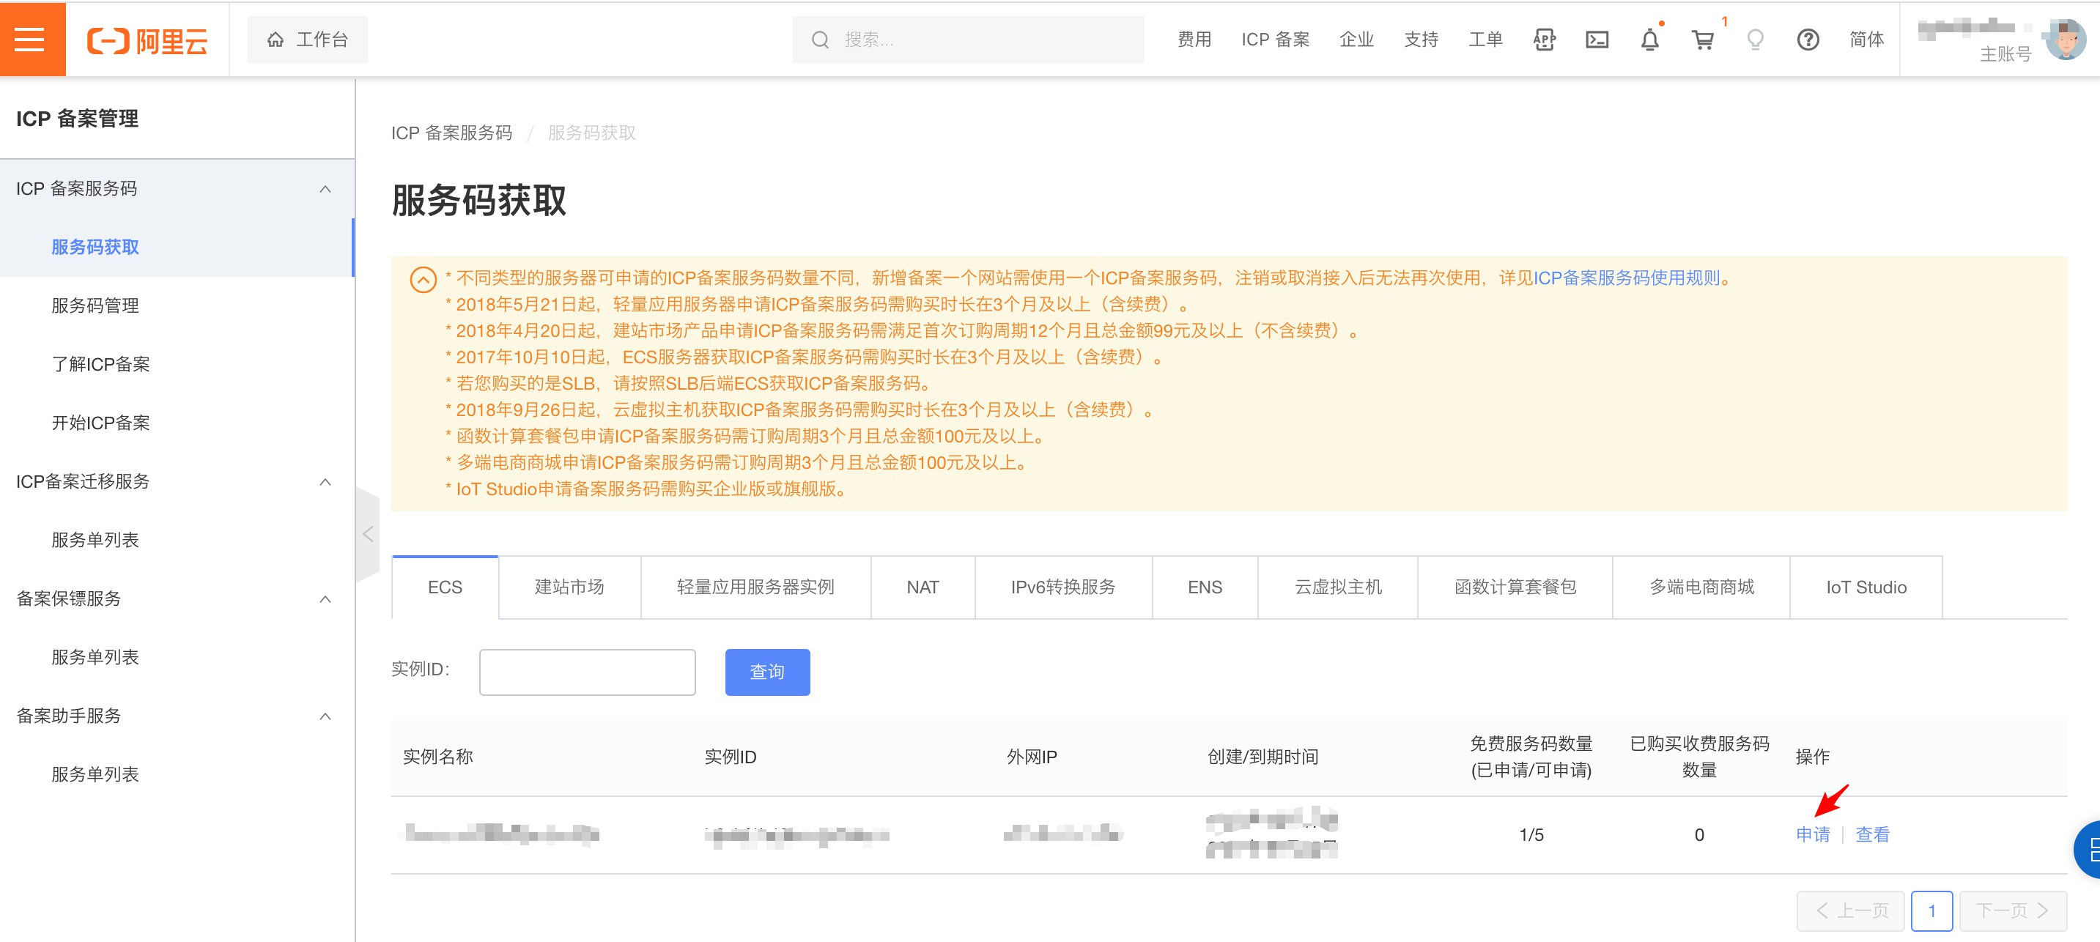The width and height of the screenshot is (2100, 942).
Task: Click 下一页 pagination button
Action: [2012, 911]
